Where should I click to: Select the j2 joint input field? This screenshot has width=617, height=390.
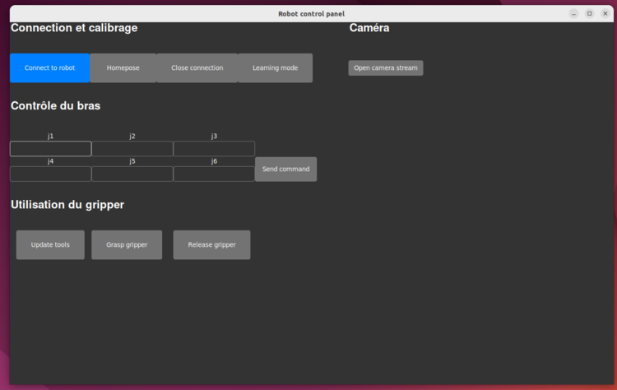click(x=132, y=149)
